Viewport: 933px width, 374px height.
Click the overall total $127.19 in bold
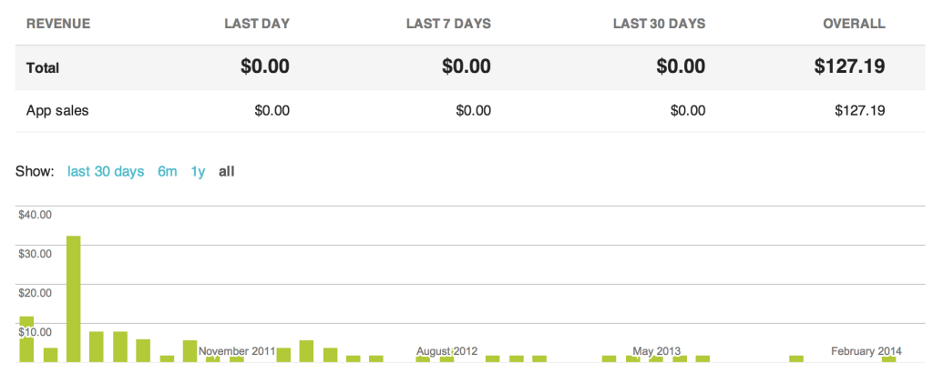coord(850,66)
